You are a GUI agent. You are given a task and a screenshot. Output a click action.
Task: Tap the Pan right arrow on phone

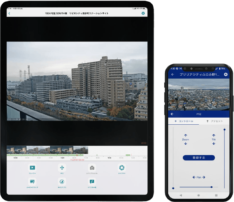point(204,177)
